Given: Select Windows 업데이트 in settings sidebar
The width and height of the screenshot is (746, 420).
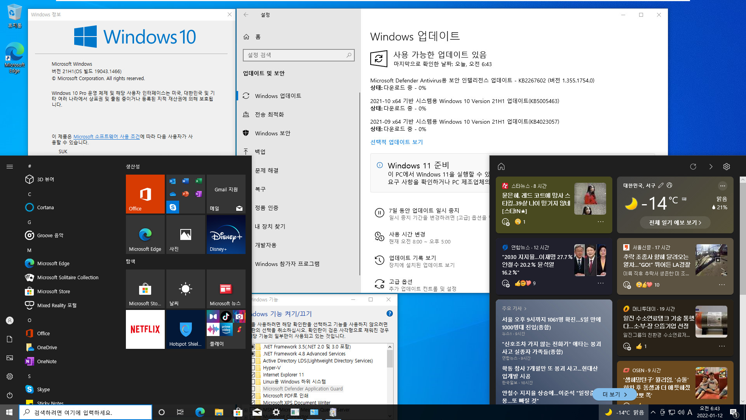Looking at the screenshot, I should tap(298, 96).
